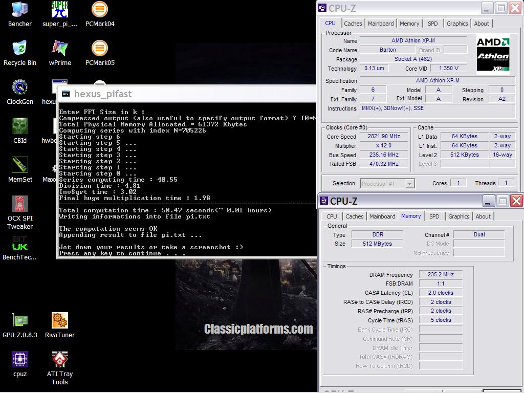Click the hexus_pifast console title icon
The height and width of the screenshot is (393, 524).
coord(66,94)
